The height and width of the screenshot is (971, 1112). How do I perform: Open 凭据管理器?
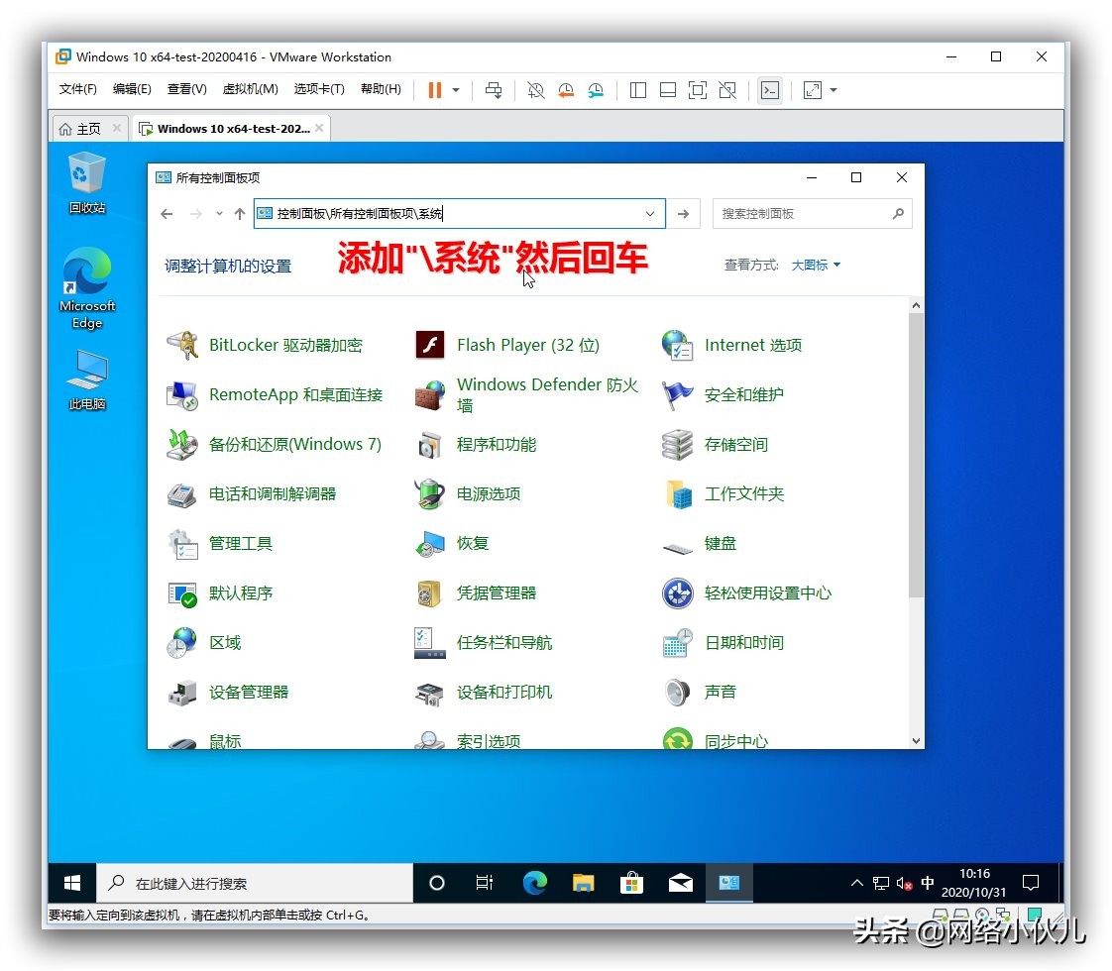click(498, 593)
